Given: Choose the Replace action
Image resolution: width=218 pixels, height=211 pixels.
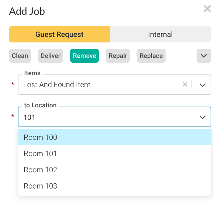Looking at the screenshot, I should [x=151, y=56].
